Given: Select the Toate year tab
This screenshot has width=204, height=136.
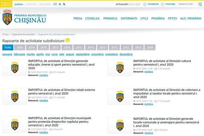Looking at the screenshot, I should click(x=8, y=47).
